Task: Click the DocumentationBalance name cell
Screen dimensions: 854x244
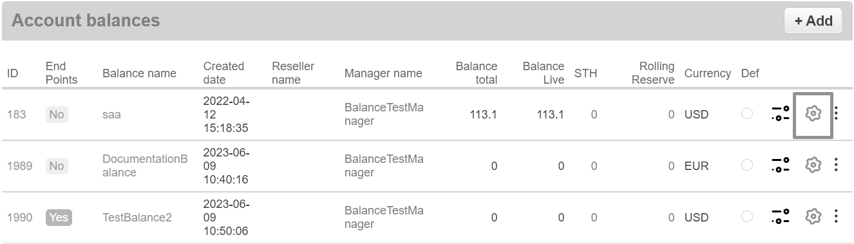Action: (145, 165)
